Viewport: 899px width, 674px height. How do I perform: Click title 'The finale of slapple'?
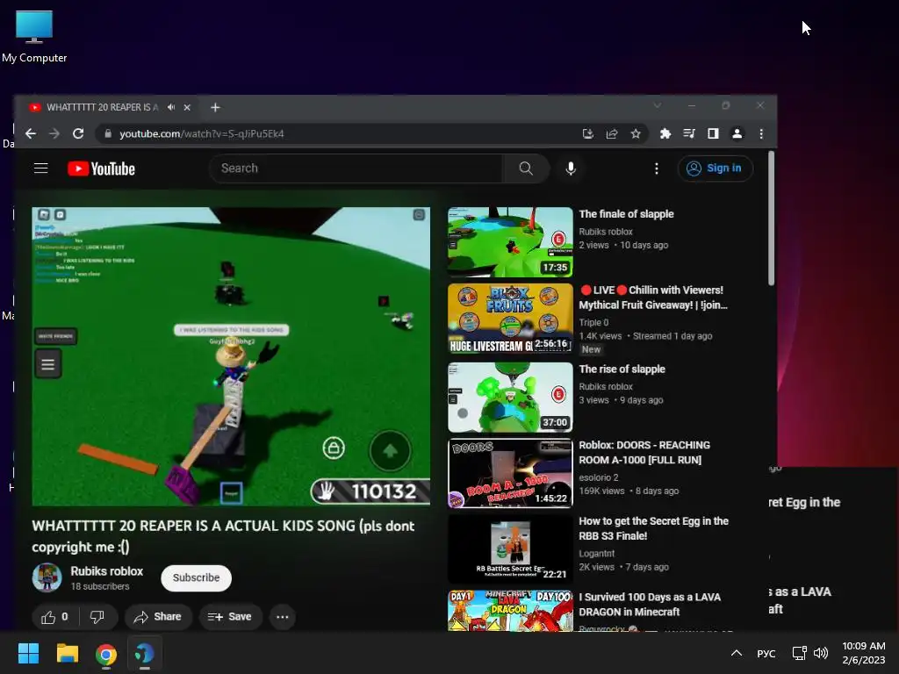click(x=626, y=214)
